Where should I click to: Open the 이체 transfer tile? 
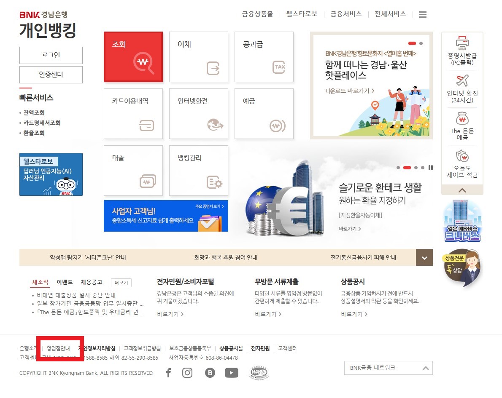coord(199,57)
